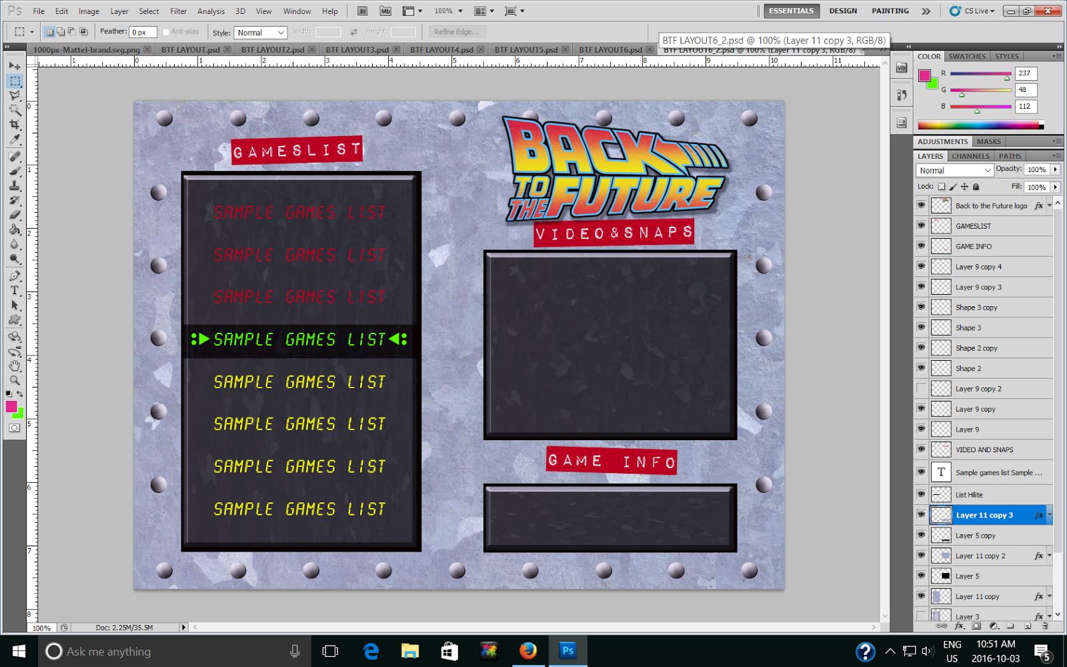1067x667 pixels.
Task: Hide the GAMESLIST layer
Action: (x=921, y=225)
